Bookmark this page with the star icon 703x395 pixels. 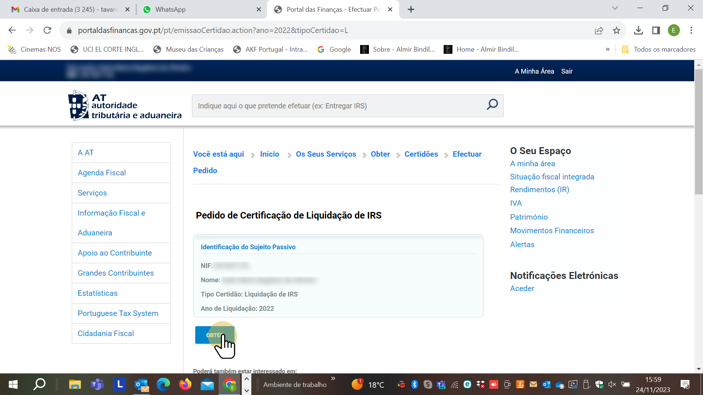point(617,31)
